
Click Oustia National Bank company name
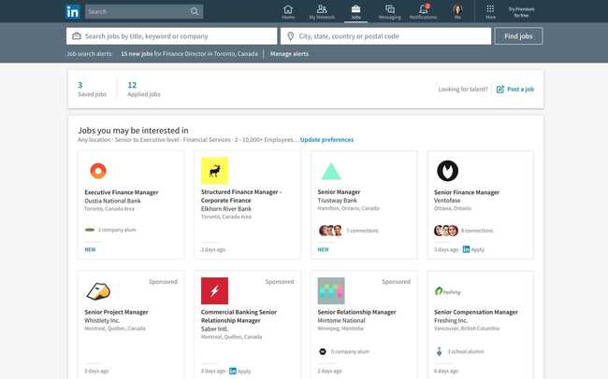click(112, 201)
